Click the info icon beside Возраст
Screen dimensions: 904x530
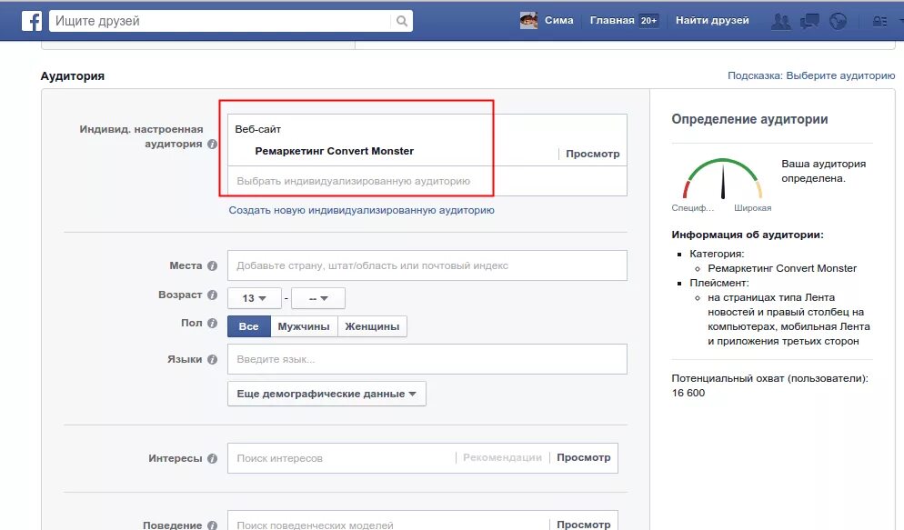pos(212,295)
